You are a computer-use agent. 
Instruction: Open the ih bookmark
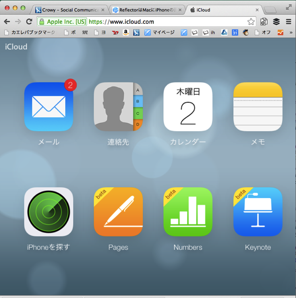tap(208, 32)
